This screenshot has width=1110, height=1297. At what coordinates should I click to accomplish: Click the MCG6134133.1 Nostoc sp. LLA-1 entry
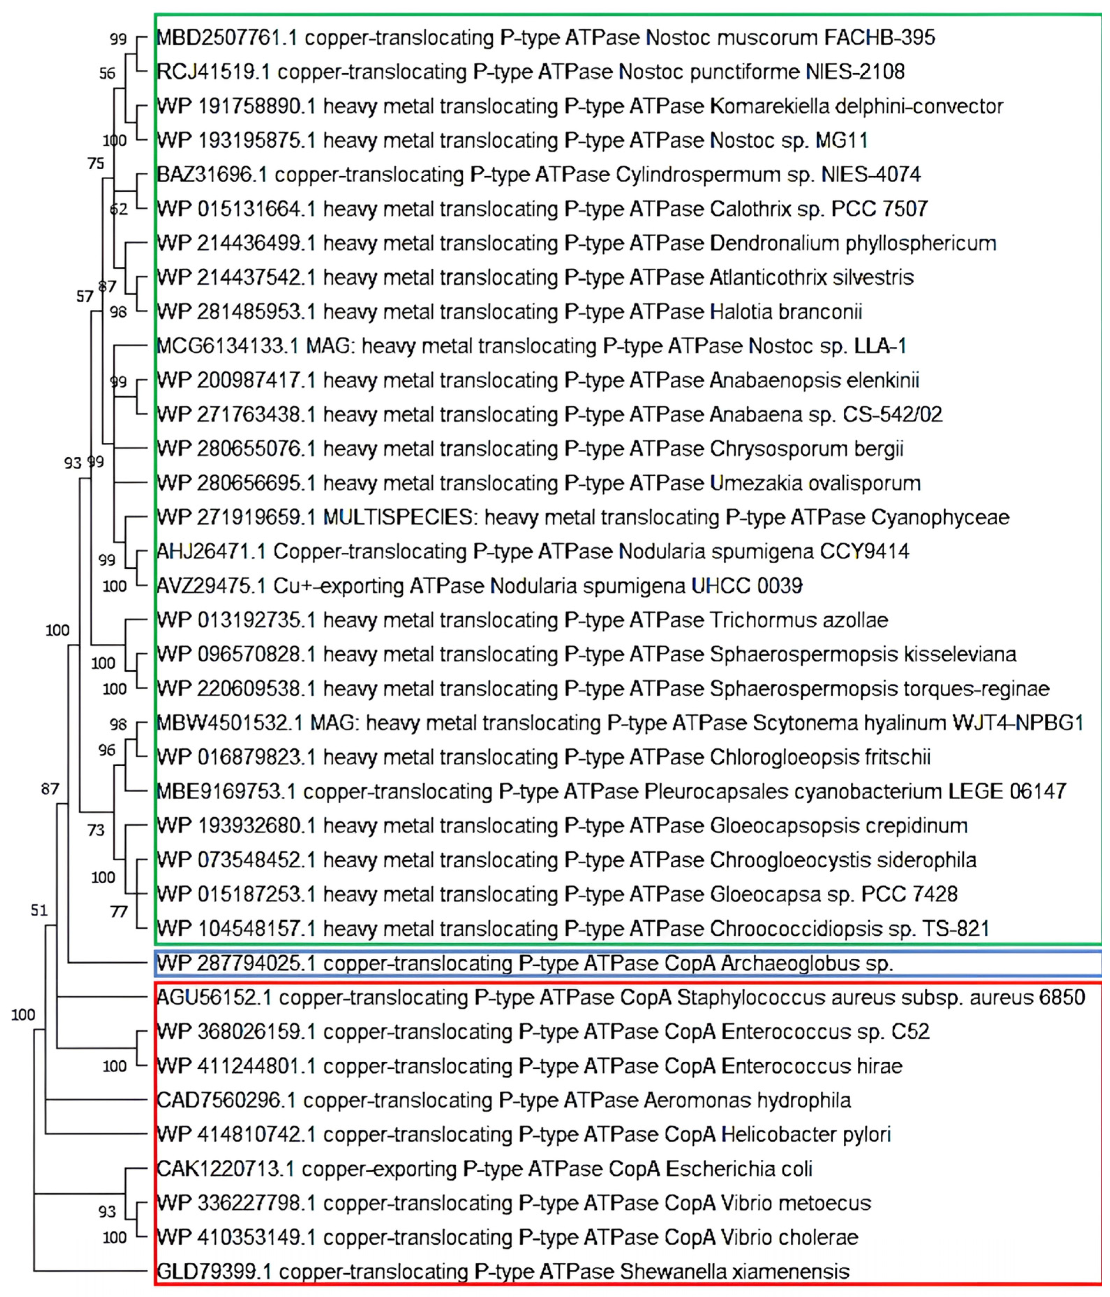[x=531, y=346]
